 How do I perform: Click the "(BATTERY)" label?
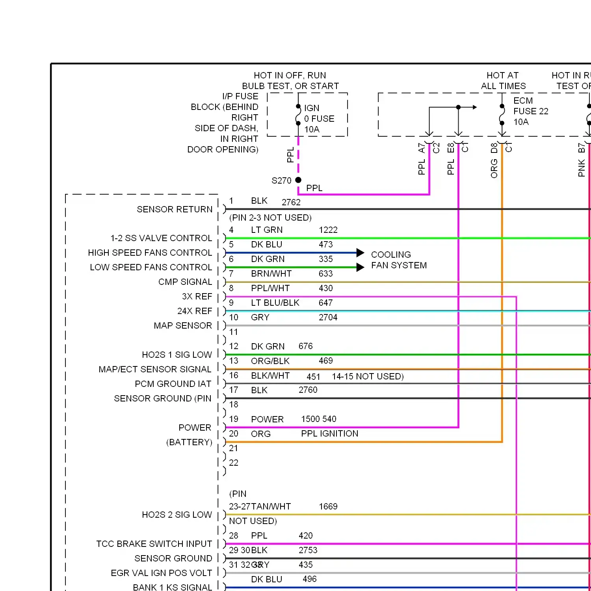[x=189, y=442]
